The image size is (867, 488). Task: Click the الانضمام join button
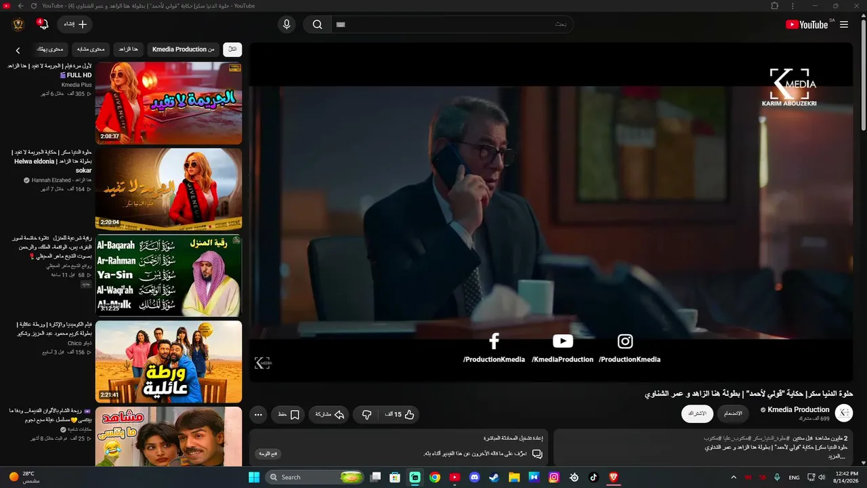coord(733,413)
